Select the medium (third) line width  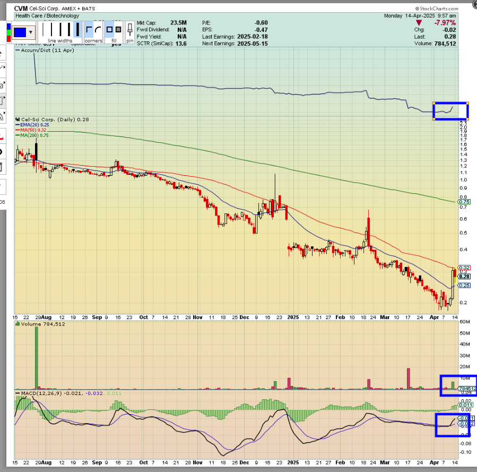[x=60, y=30]
